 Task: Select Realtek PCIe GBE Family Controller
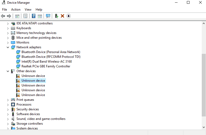[x=46, y=66]
